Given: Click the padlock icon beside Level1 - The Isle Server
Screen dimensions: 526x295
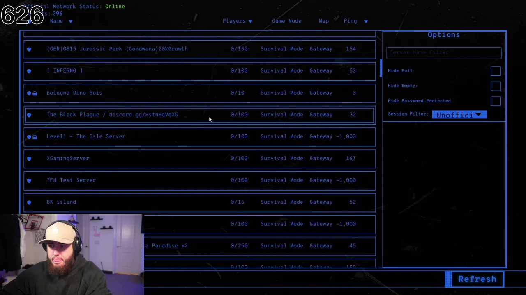Looking at the screenshot, I should (35, 137).
